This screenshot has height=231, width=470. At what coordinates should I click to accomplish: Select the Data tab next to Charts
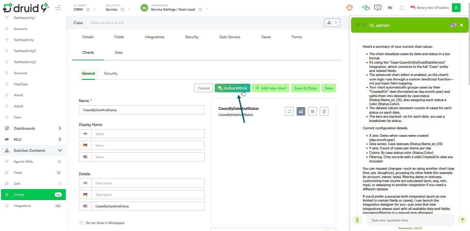[x=118, y=53]
